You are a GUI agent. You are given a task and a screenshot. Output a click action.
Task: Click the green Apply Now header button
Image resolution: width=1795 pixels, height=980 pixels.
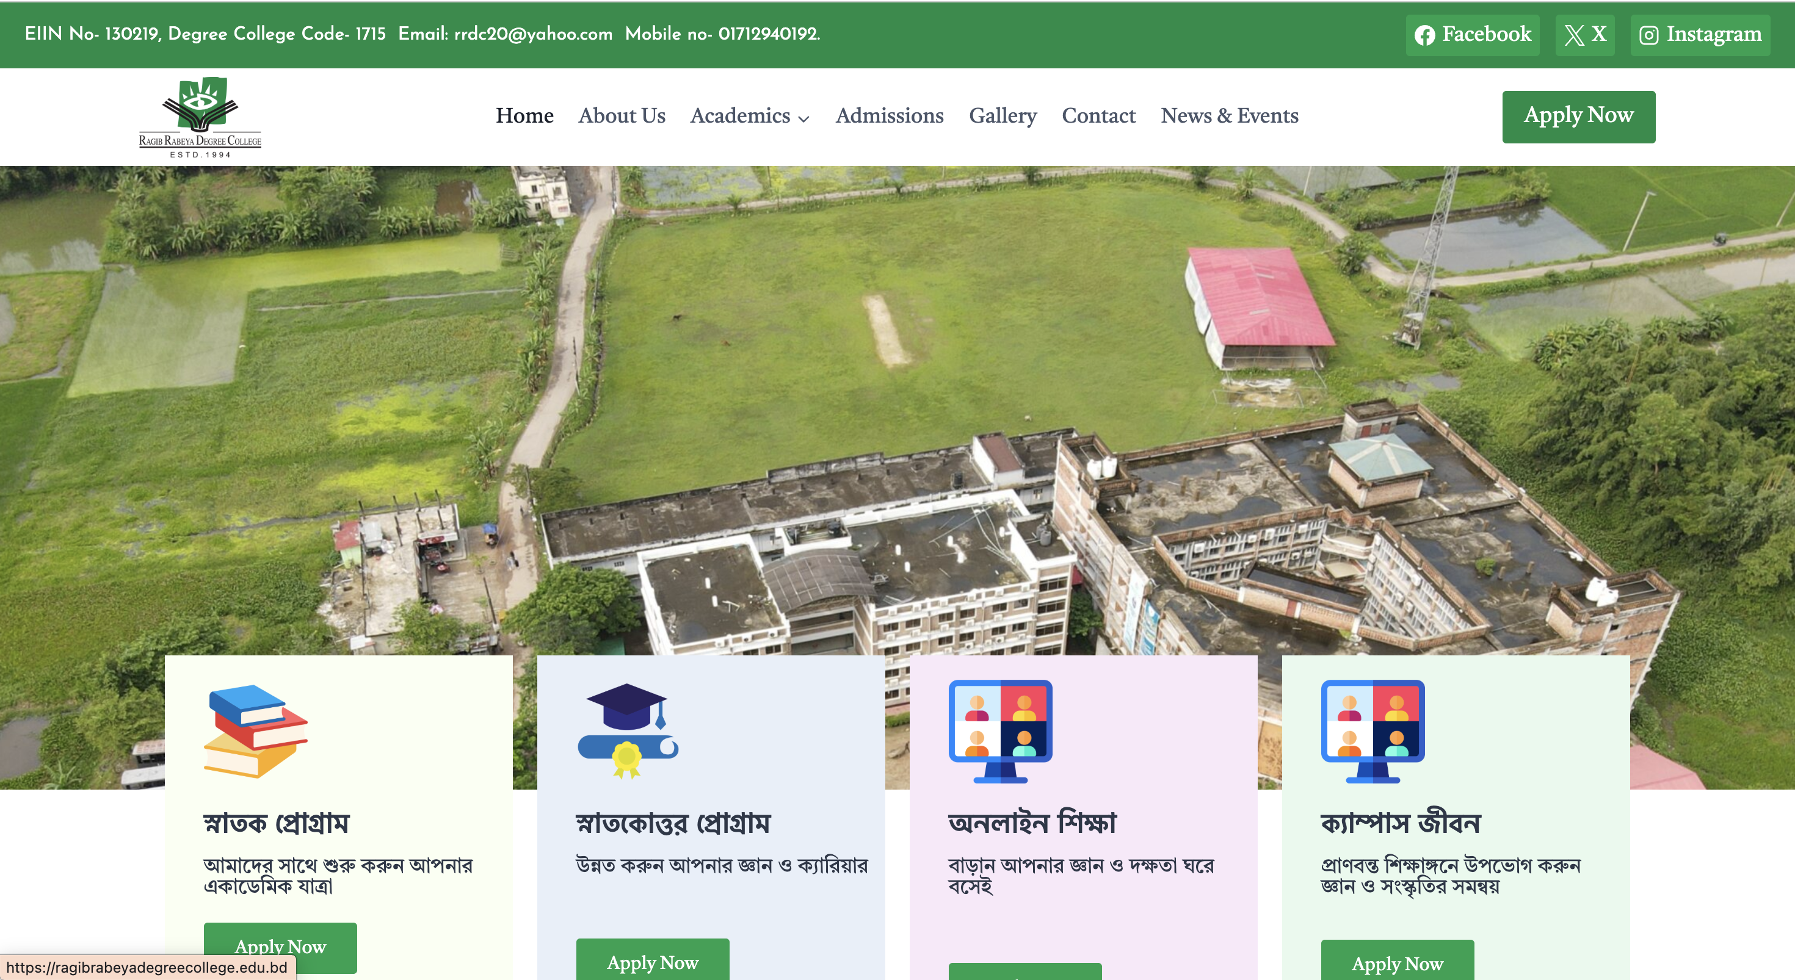pos(1578,117)
